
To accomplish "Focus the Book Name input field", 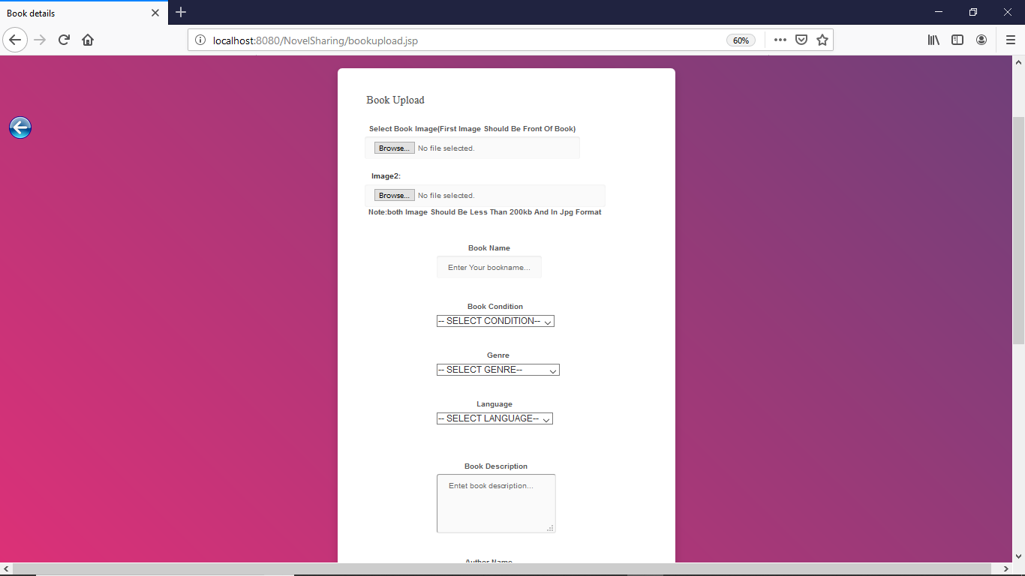I will pos(489,268).
